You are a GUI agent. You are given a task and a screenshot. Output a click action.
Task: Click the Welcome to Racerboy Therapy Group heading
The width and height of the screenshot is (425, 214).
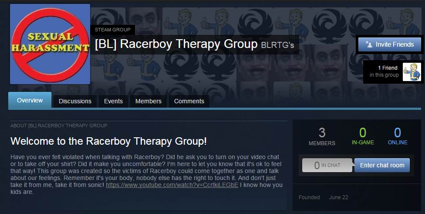(108, 141)
